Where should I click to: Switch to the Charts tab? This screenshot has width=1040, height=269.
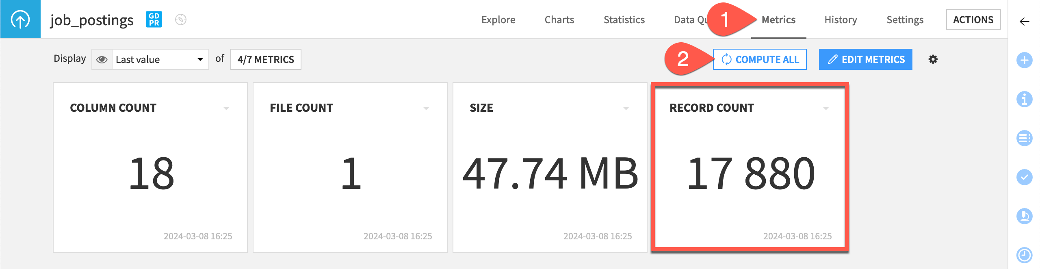(559, 20)
